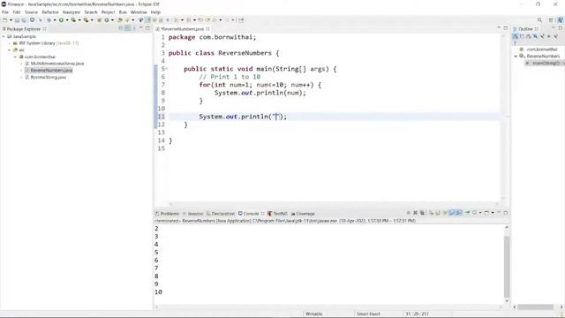
Task: Select the ReverseNumbers.java editor tab
Action: [183, 28]
